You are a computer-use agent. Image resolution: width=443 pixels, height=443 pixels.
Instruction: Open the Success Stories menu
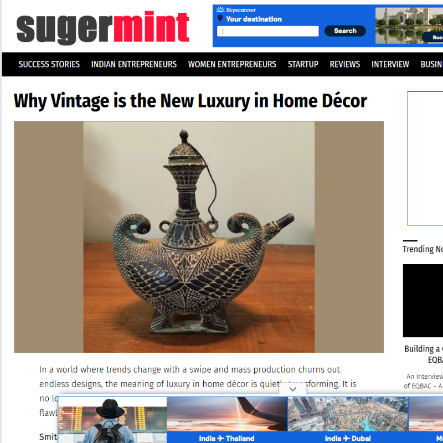49,64
